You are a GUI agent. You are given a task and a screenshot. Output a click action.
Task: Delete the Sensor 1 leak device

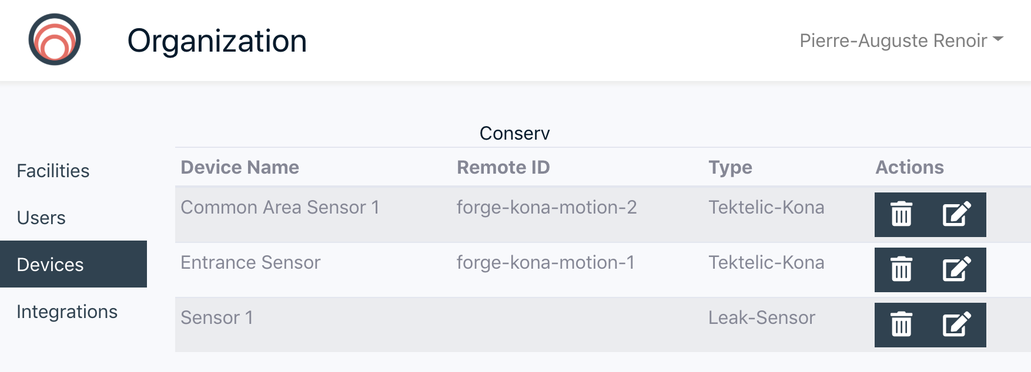(901, 324)
